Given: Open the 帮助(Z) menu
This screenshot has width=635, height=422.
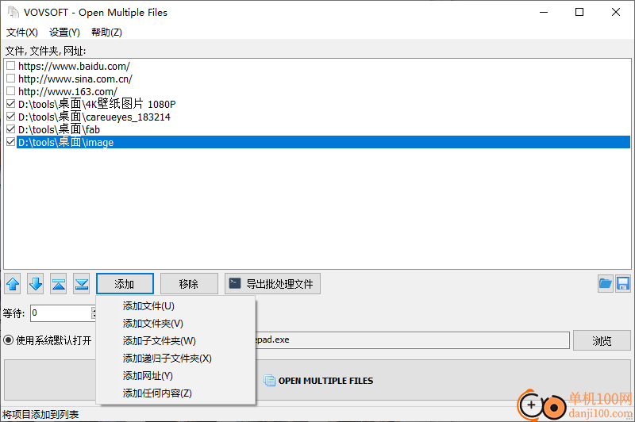Looking at the screenshot, I should click(x=106, y=33).
